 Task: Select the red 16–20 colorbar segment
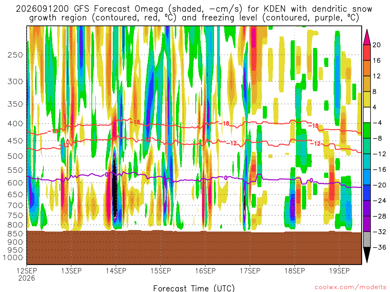[x=367, y=52]
